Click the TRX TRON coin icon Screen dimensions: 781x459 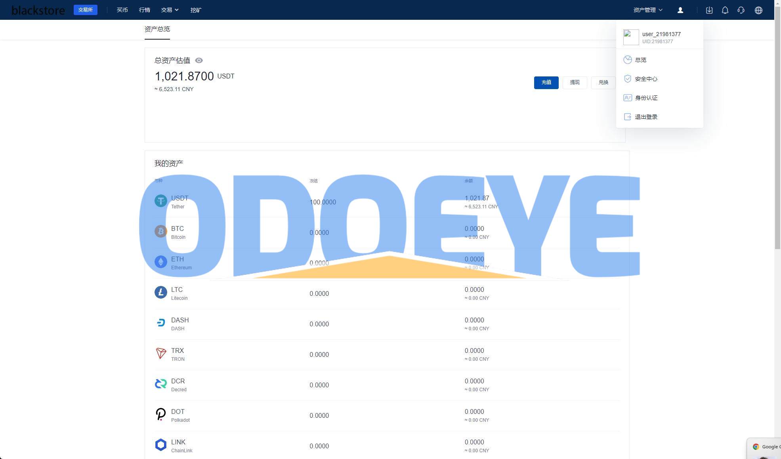(x=160, y=354)
